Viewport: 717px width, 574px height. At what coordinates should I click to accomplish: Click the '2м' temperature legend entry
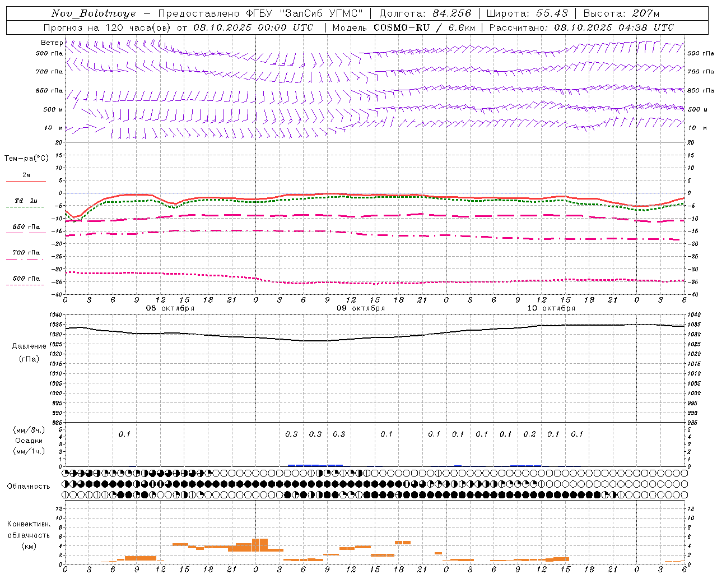click(26, 175)
